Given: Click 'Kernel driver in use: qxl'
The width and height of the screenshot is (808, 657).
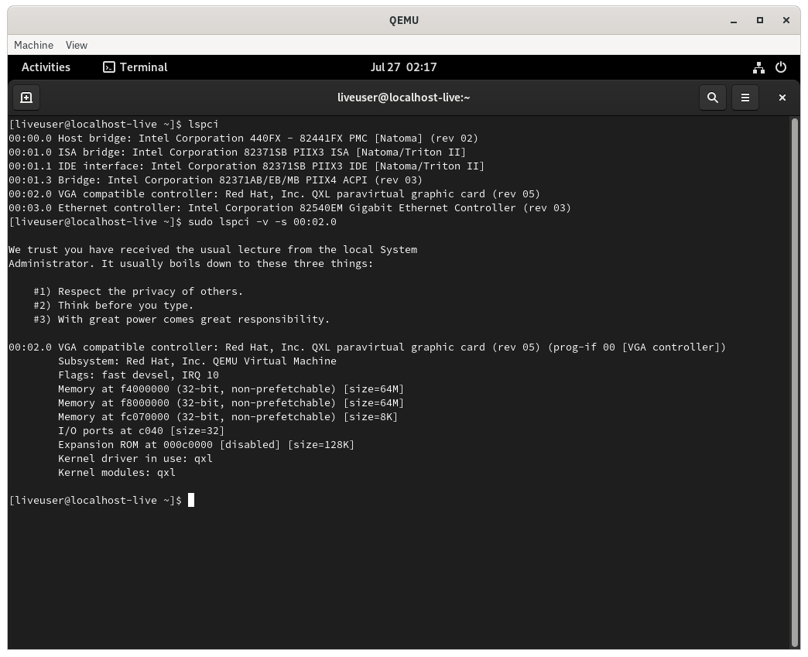Looking at the screenshot, I should click(135, 458).
